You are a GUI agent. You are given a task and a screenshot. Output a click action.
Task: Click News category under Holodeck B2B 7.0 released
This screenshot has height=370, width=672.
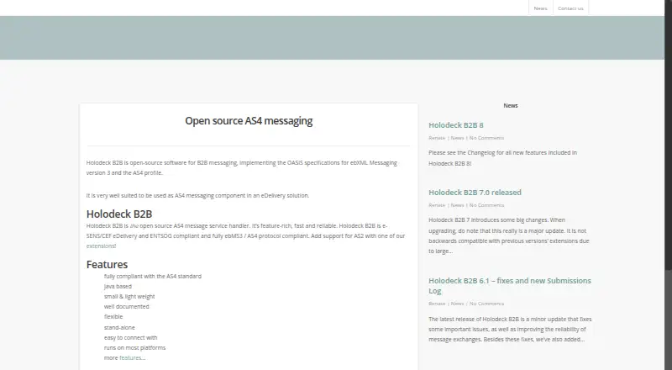[x=457, y=205]
